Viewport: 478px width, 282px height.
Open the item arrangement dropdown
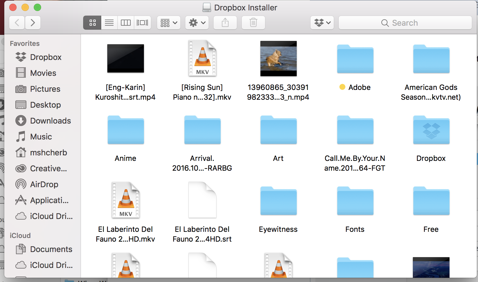pyautogui.click(x=169, y=23)
